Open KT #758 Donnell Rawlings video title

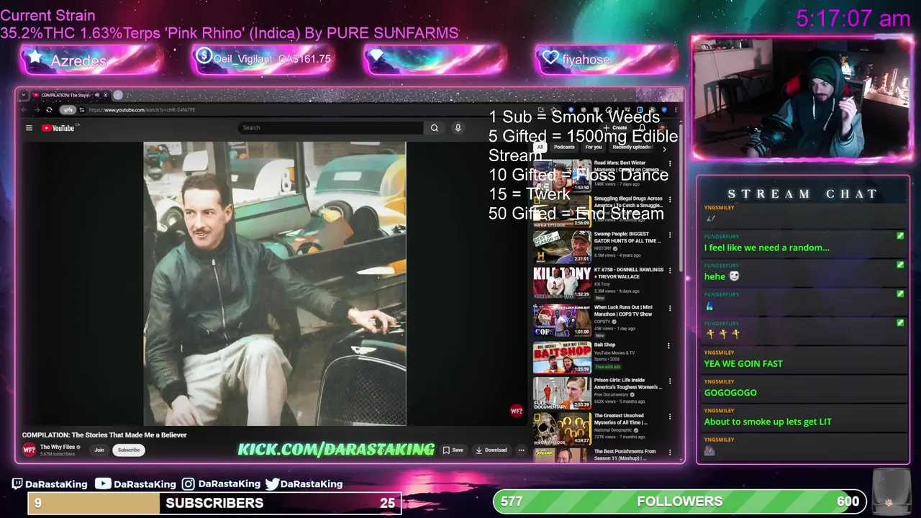[x=629, y=273]
